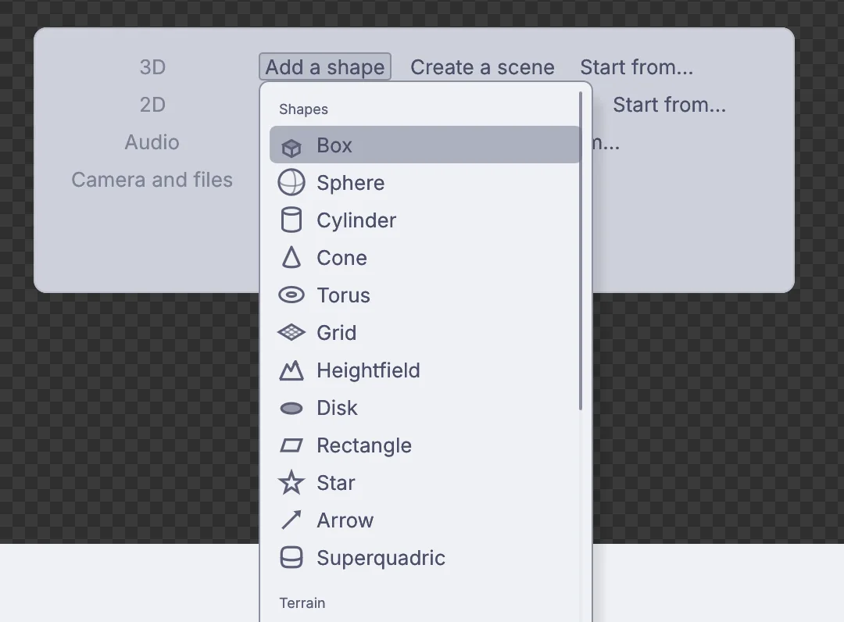Viewport: 844px width, 622px height.
Task: Select Star from Shapes
Action: click(x=425, y=483)
